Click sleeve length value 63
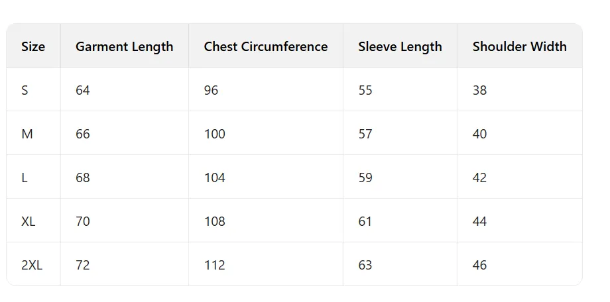610x302 pixels. (x=365, y=265)
